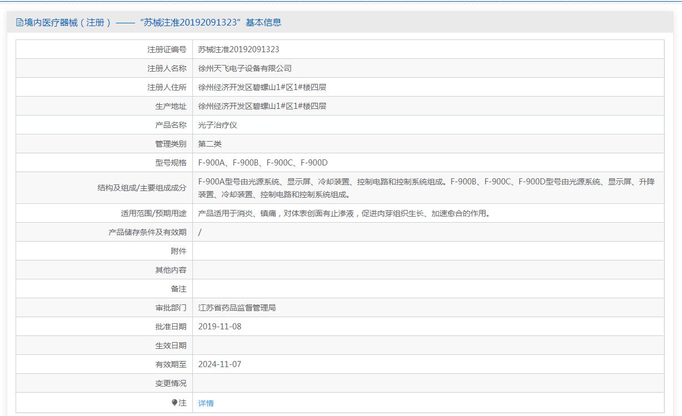Click the 变更情况 row label
Screen dimensions: 682x416
click(x=171, y=383)
